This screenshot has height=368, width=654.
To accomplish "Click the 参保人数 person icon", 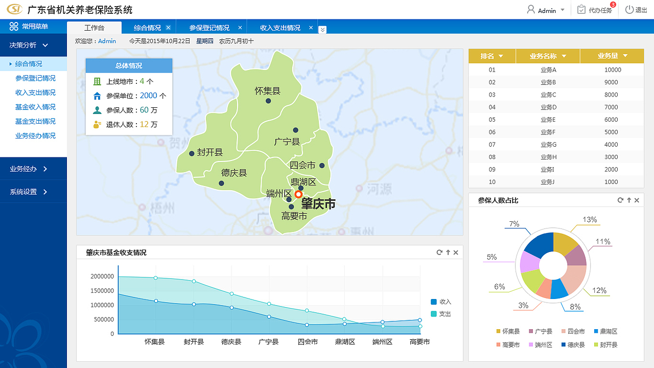I will [x=97, y=110].
